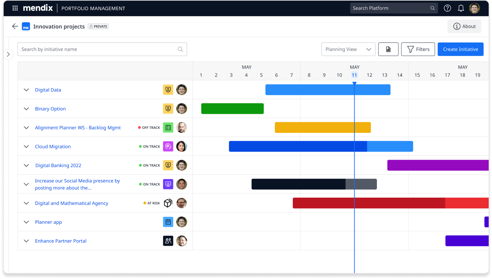Select the green Binary Option timeline bar

coord(232,109)
